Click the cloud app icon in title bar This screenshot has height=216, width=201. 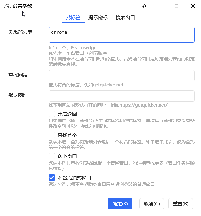coord(7,6)
